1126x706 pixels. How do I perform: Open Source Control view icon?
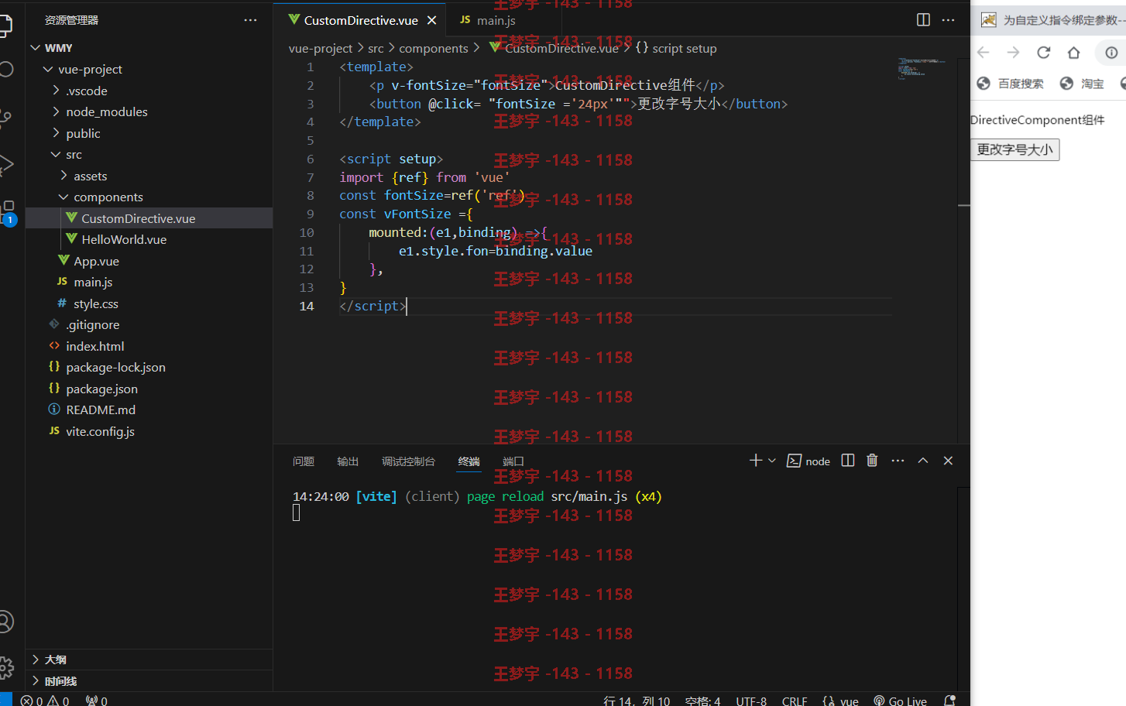click(x=5, y=118)
